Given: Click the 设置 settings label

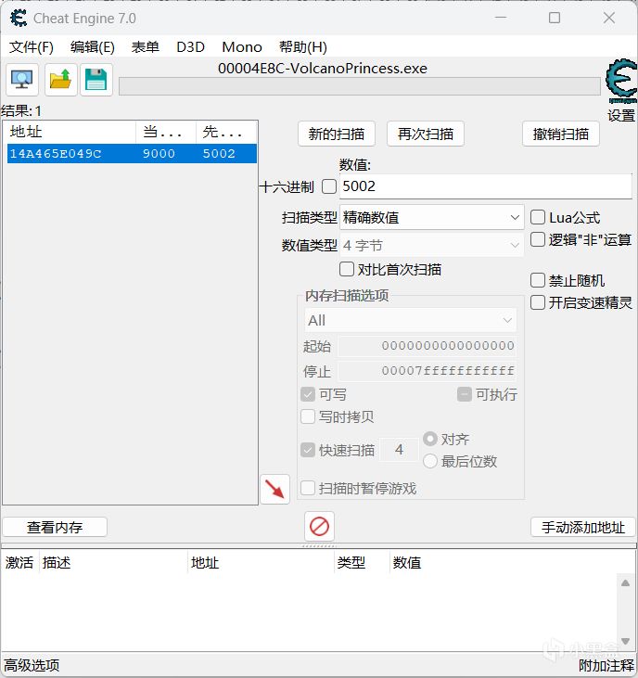Looking at the screenshot, I should [621, 115].
